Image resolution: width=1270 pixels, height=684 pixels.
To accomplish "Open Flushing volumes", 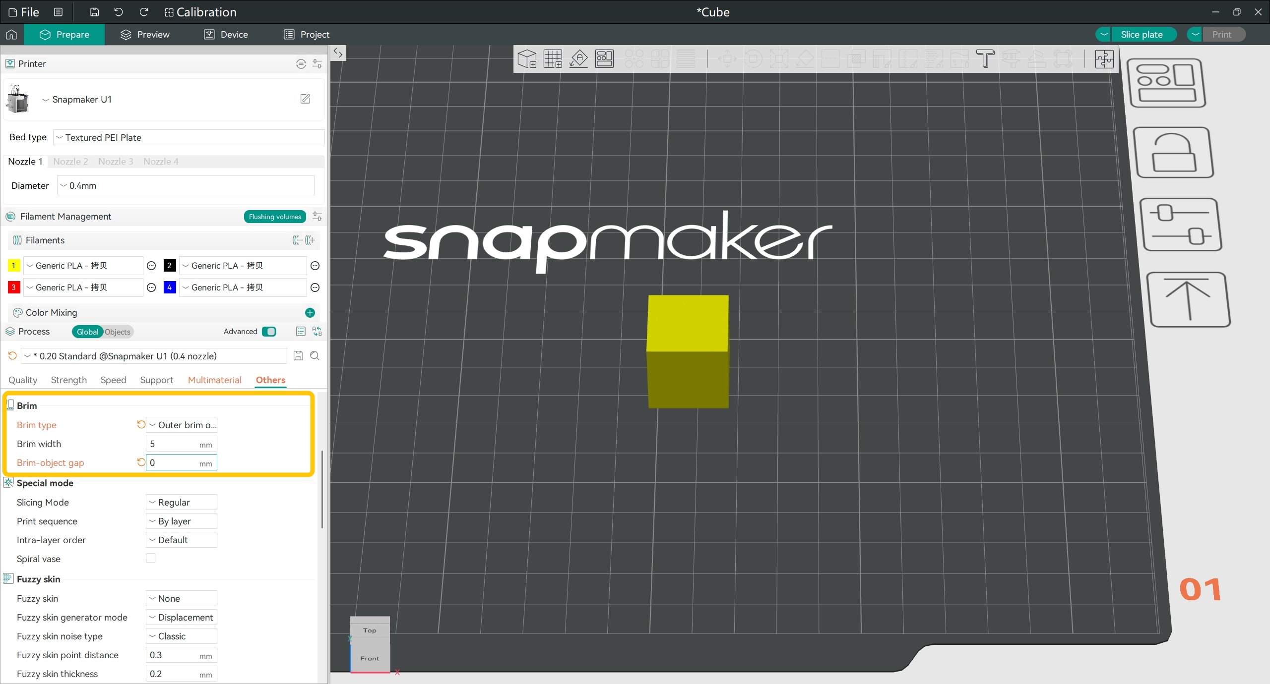I will coord(275,217).
